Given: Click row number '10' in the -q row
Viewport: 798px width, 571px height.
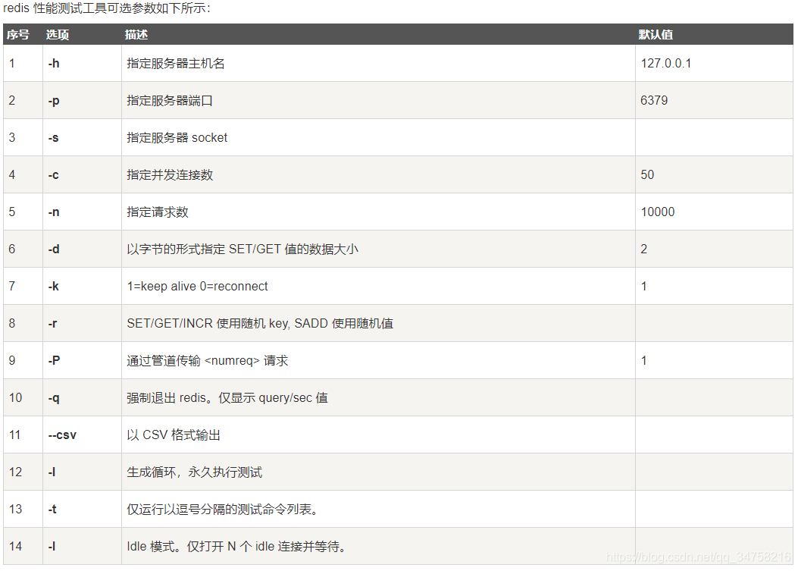Looking at the screenshot, I should (x=15, y=398).
